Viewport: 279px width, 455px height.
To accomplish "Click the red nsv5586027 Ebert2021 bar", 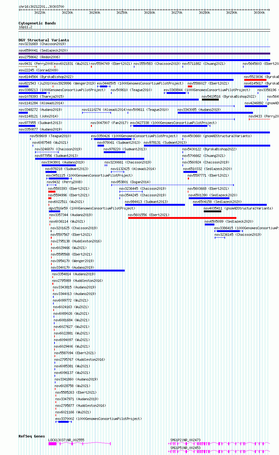I will [190, 86].
